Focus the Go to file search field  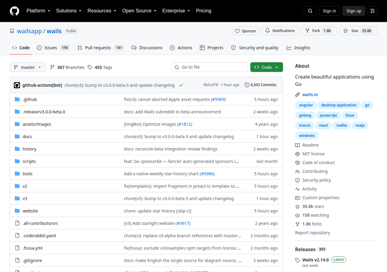coord(210,67)
